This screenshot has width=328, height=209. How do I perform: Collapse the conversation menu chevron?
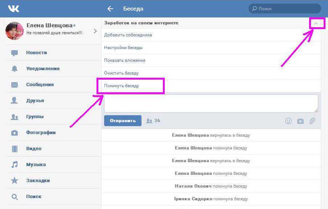(x=316, y=23)
